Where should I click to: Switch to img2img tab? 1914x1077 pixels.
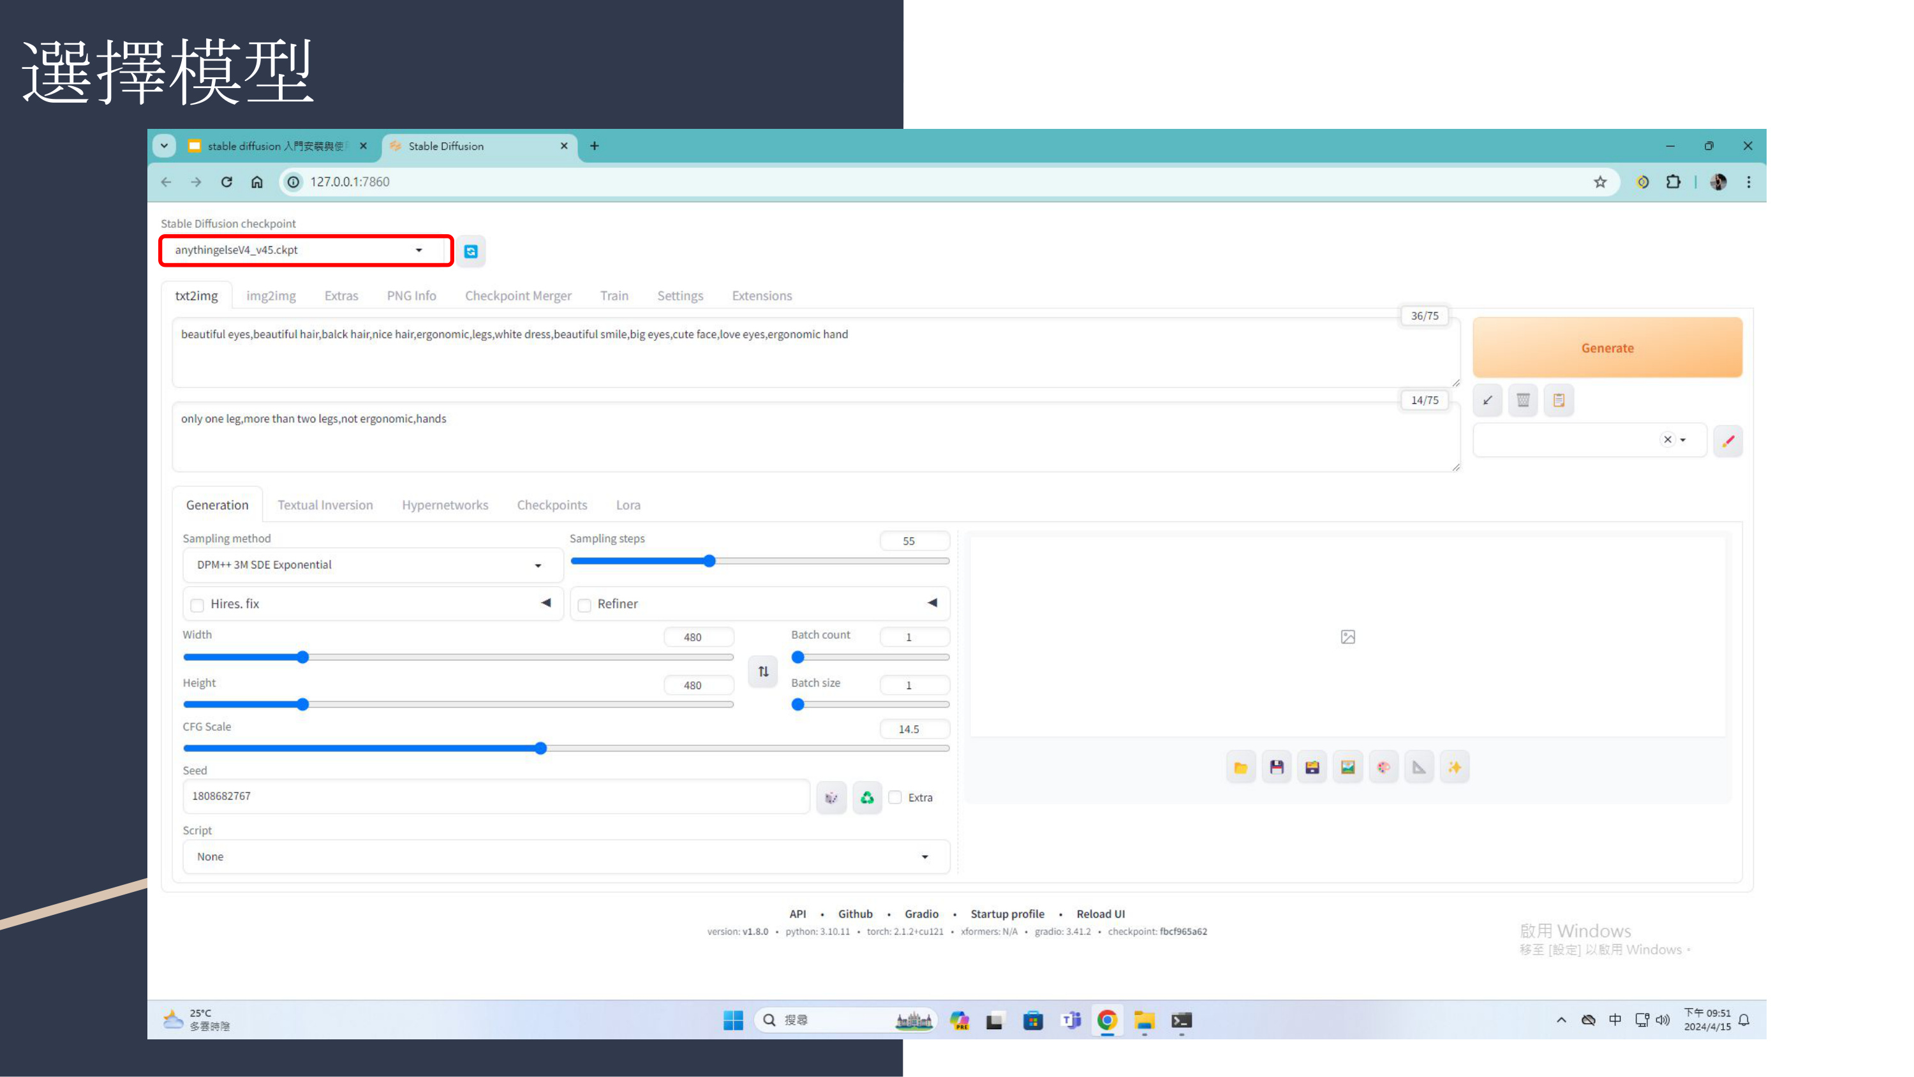click(271, 296)
